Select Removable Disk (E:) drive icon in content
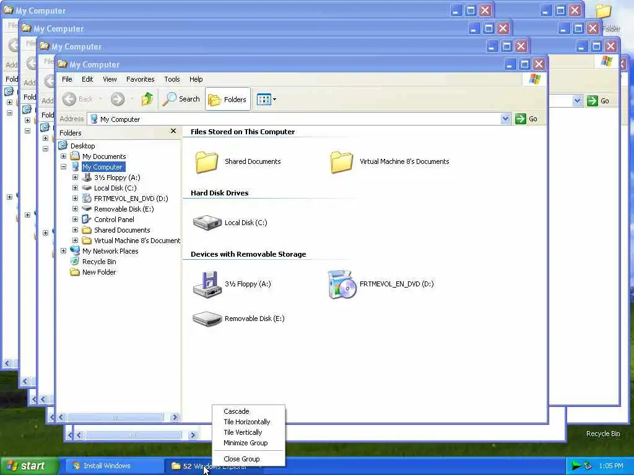Image resolution: width=634 pixels, height=475 pixels. click(207, 319)
